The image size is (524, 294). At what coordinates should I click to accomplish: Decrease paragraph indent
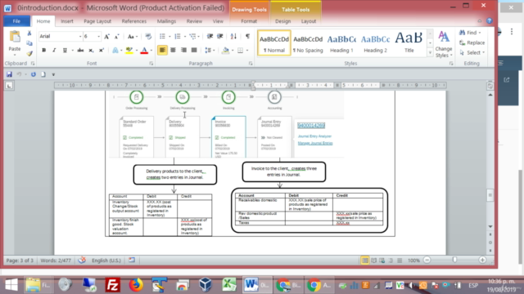210,36
